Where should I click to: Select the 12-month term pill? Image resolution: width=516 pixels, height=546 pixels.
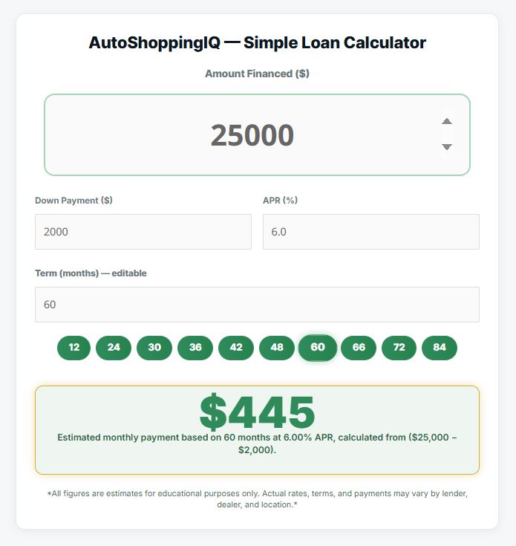(x=74, y=348)
